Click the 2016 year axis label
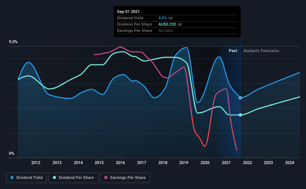The height and width of the screenshot is (189, 306). tap(120, 163)
